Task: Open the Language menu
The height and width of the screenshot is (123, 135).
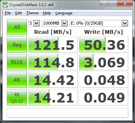Action: tap(64, 13)
